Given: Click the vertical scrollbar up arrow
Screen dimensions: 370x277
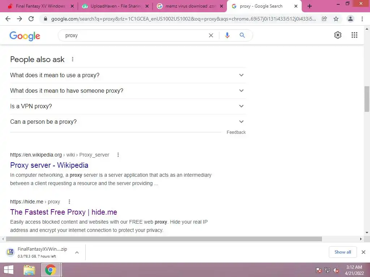Looking at the screenshot, I should (x=367, y=29).
